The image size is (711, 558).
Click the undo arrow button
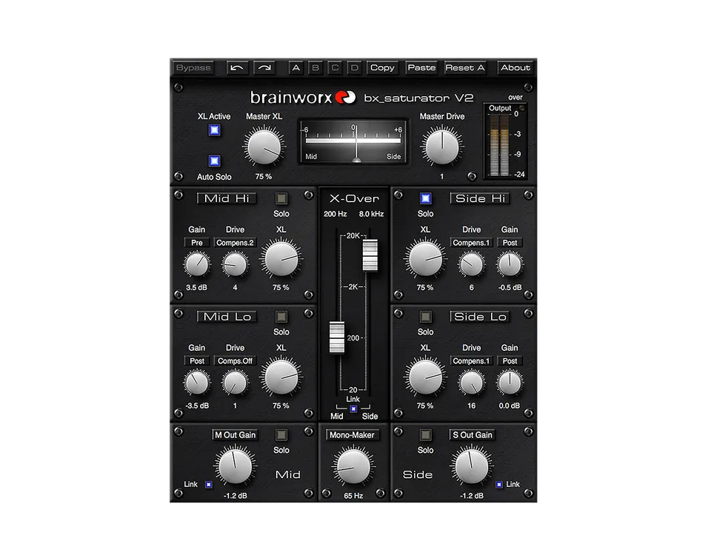[x=237, y=68]
